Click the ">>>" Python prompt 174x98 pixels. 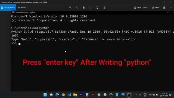coord(14,43)
